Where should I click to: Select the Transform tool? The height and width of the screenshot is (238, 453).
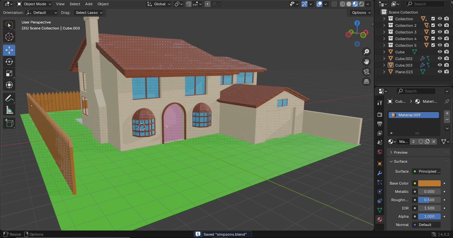(9, 85)
